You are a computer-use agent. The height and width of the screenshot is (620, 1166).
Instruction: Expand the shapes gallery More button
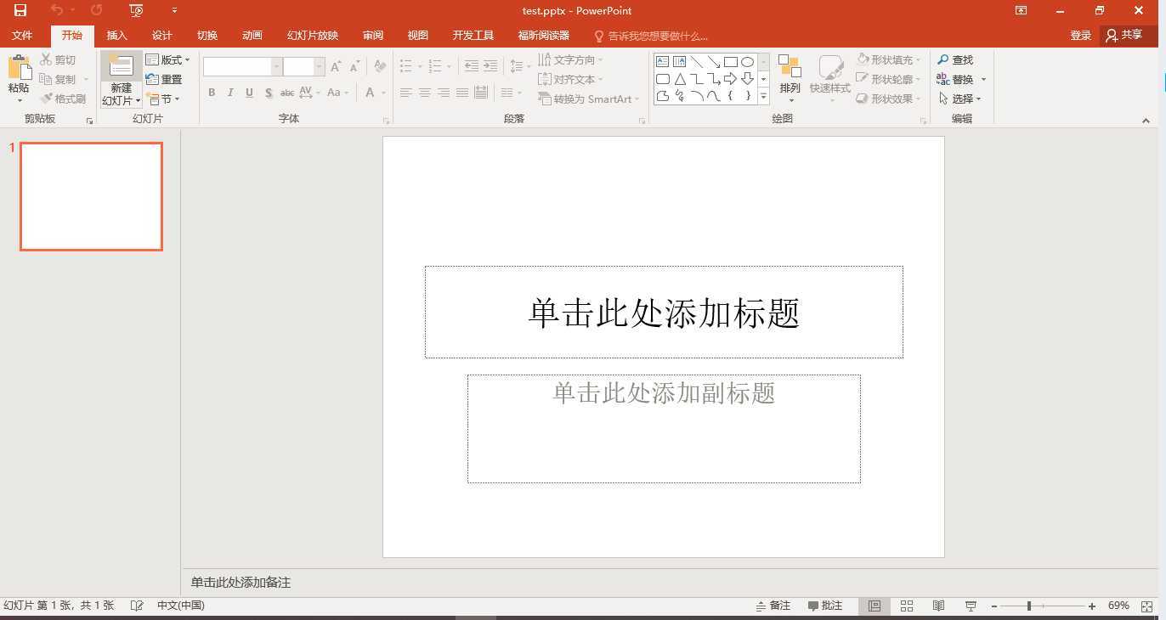pyautogui.click(x=763, y=96)
